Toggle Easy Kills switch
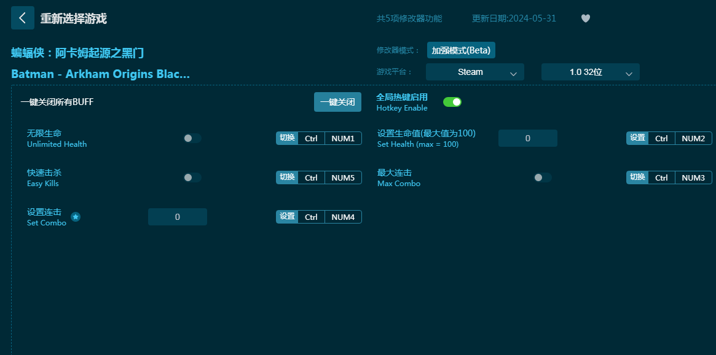716x355 pixels. 192,177
